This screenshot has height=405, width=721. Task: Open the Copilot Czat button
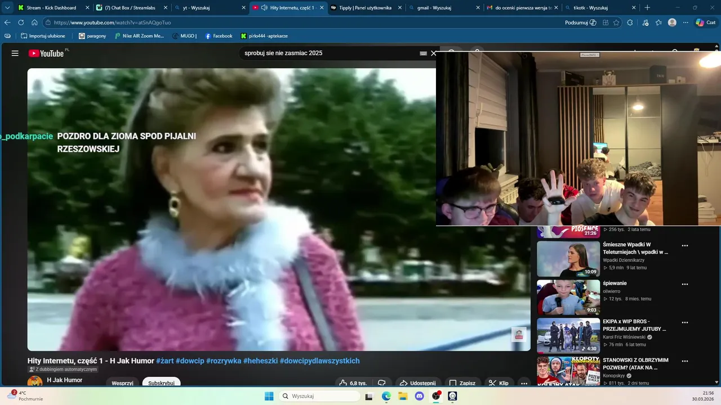point(706,22)
